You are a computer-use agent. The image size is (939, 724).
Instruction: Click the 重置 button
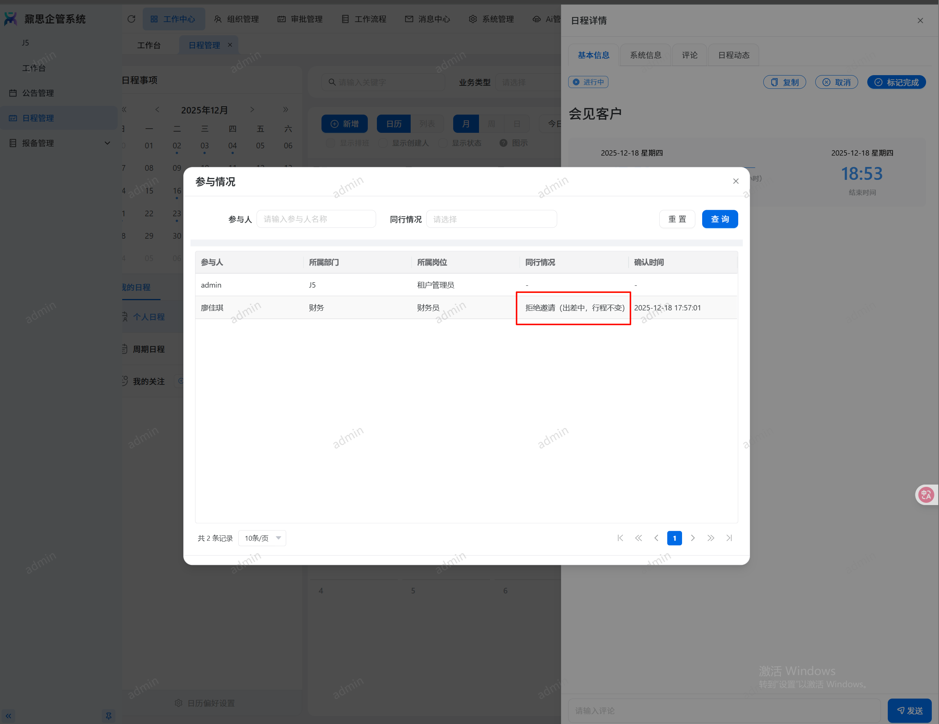(677, 219)
